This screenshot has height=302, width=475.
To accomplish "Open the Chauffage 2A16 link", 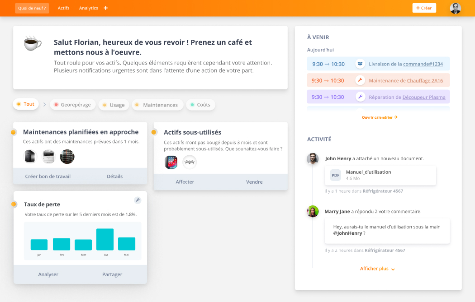I will 425,81.
